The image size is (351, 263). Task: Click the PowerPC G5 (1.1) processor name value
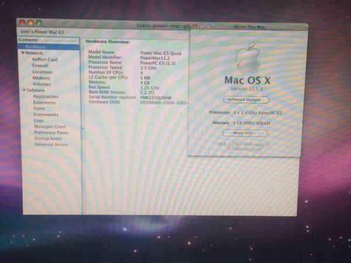coord(158,63)
